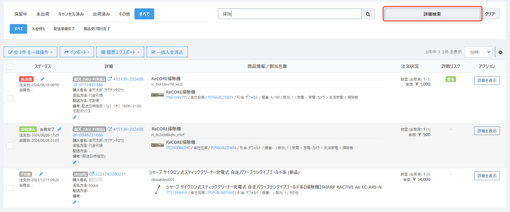Open external link icon for shopify order
The width and height of the screenshot is (510, 212).
tap(92, 174)
